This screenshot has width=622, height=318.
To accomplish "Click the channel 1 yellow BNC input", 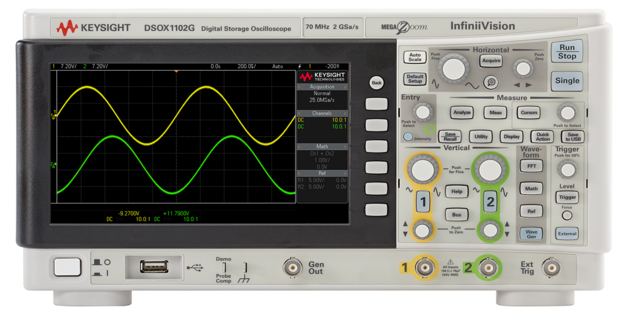I will (x=424, y=268).
